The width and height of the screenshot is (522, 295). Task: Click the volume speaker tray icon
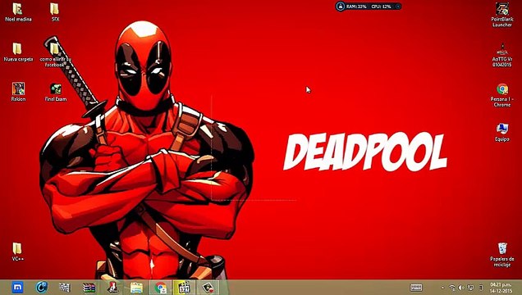click(x=461, y=288)
